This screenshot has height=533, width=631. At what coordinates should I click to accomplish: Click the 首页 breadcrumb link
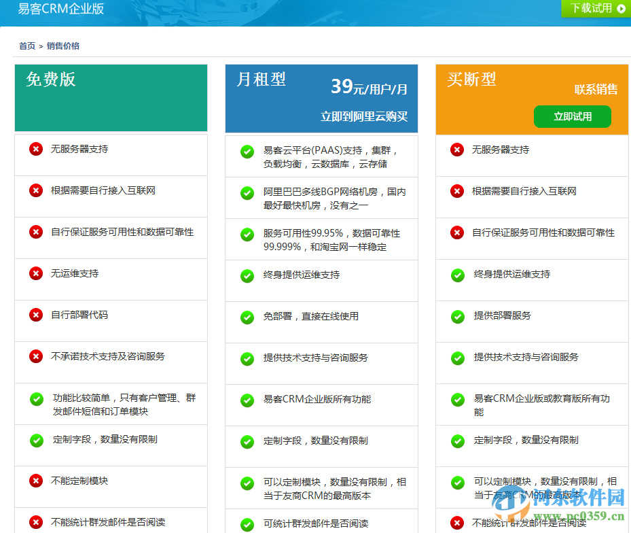(25, 47)
